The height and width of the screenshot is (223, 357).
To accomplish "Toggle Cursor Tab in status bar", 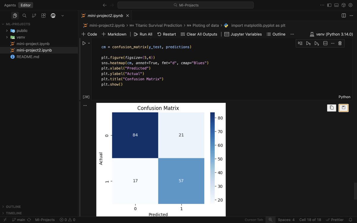I will pyautogui.click(x=254, y=220).
